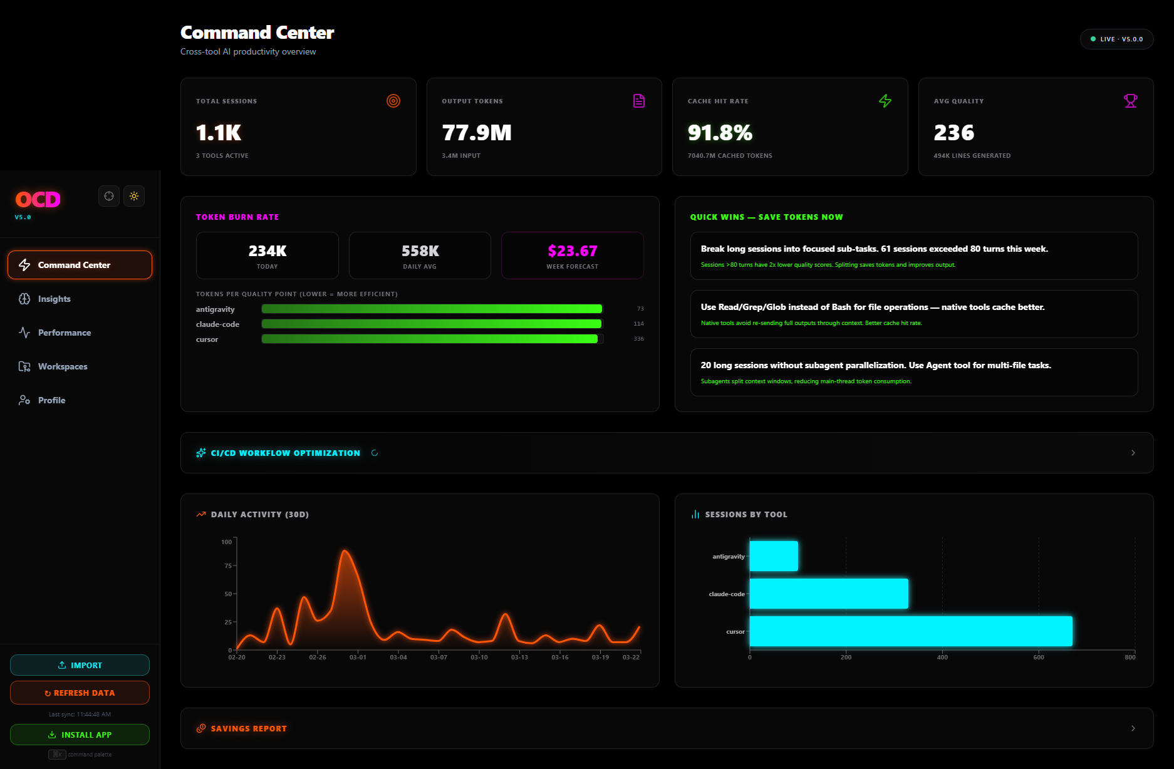This screenshot has height=769, width=1174.
Task: Click the antigravity efficiency progress bar
Action: point(432,309)
